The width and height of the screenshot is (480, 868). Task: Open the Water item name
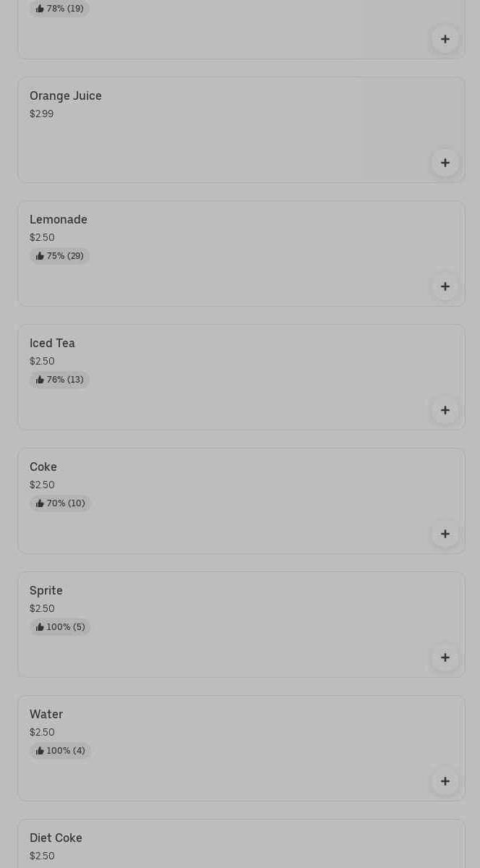[46, 715]
